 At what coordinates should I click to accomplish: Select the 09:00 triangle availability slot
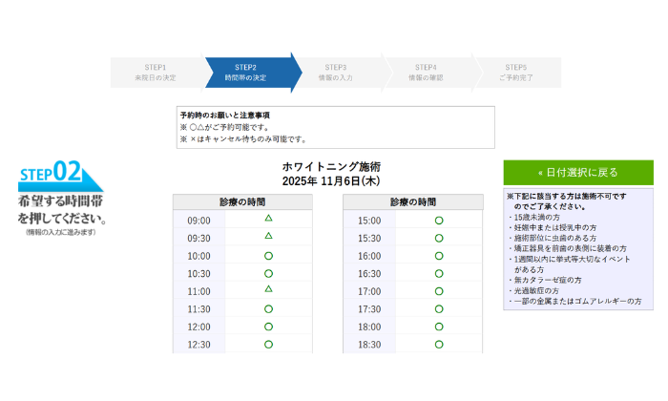268,219
